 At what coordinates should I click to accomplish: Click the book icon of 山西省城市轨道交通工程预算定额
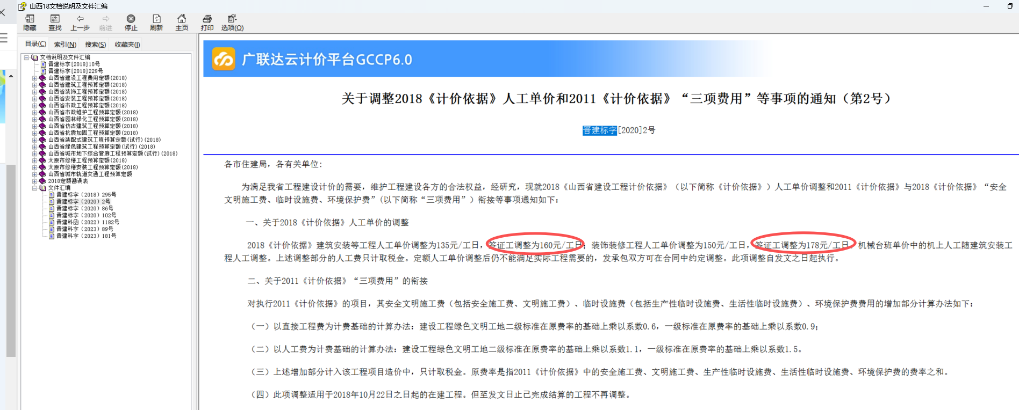42,174
